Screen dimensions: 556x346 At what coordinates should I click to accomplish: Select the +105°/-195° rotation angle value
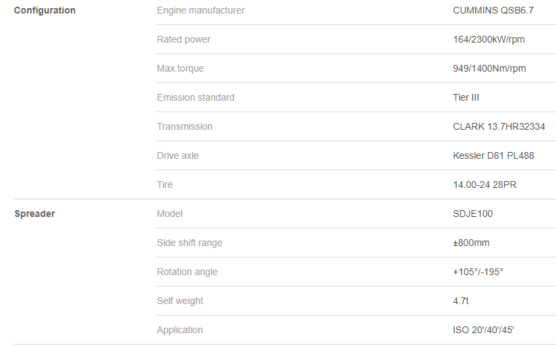478,272
